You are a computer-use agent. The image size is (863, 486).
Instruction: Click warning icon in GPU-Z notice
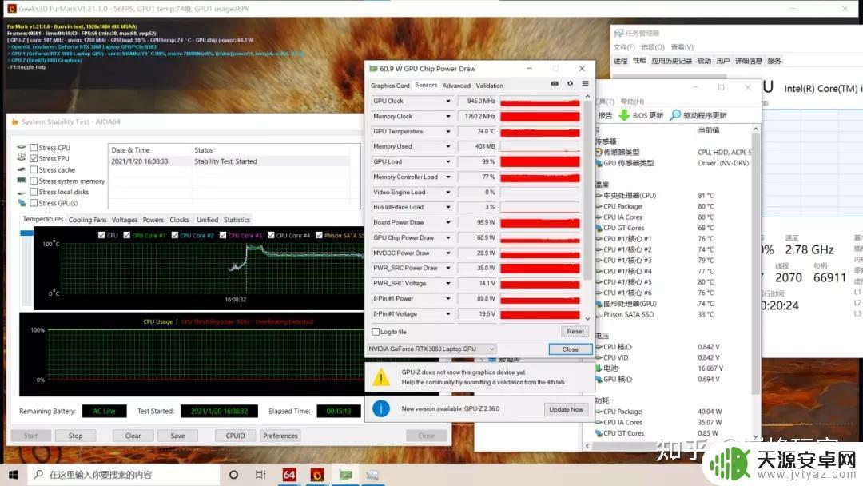click(381, 377)
